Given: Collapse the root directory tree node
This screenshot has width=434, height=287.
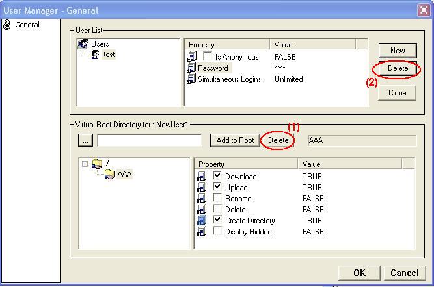Looking at the screenshot, I should [x=85, y=164].
